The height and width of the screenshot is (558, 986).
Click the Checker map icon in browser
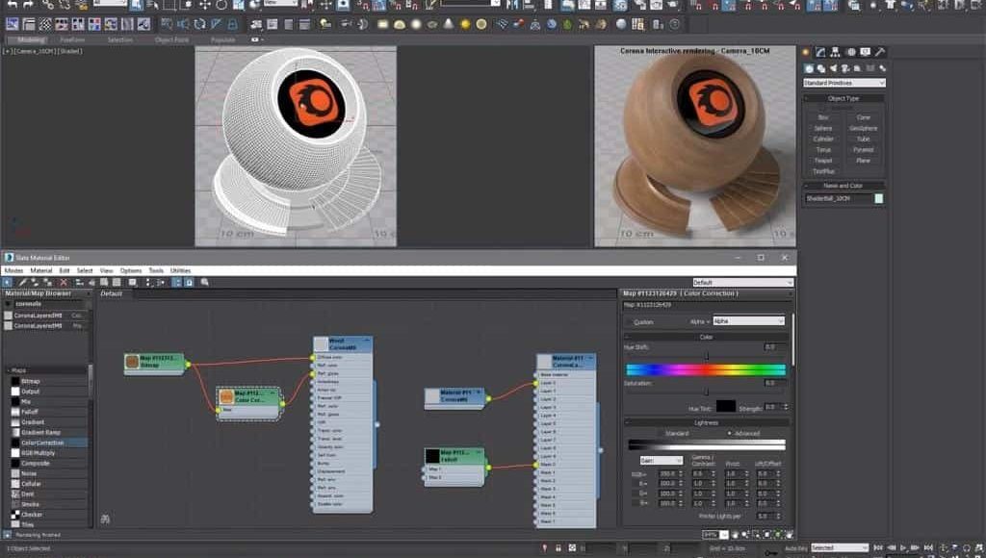click(14, 515)
